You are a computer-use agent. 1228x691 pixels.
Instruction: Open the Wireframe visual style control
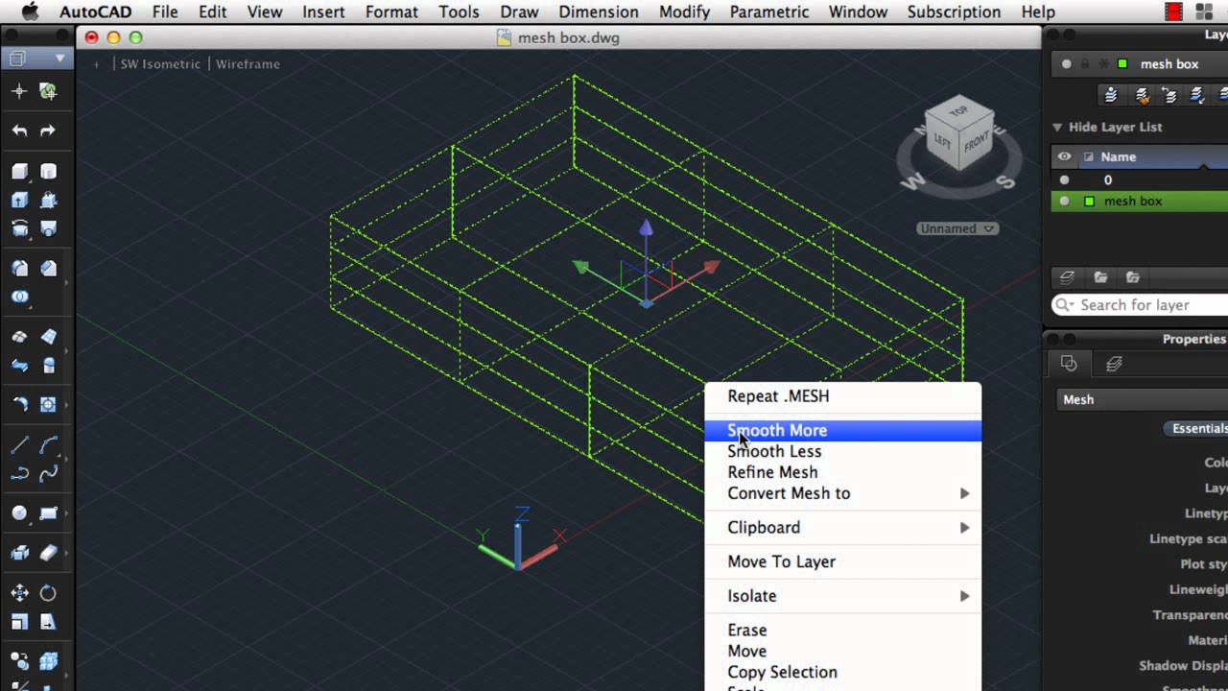[248, 64]
